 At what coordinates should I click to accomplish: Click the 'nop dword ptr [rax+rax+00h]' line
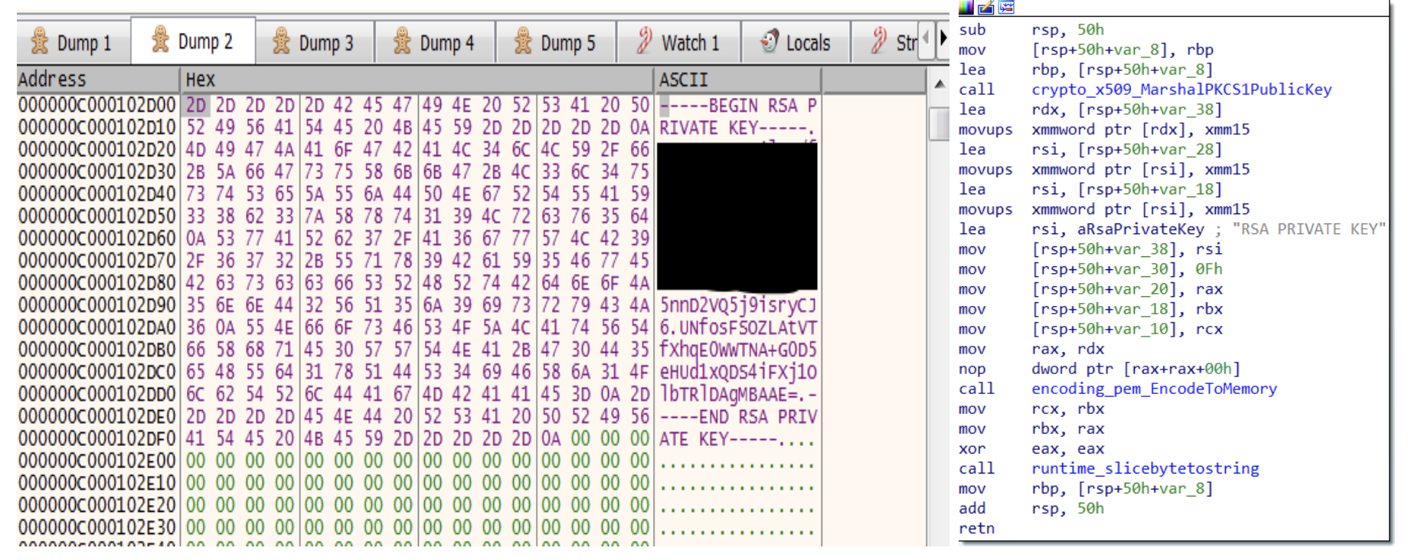pos(1100,369)
